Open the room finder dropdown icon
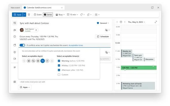 pos(107,52)
